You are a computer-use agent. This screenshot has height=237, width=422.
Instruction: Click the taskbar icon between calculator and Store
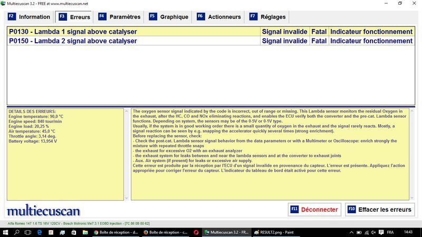(x=62, y=232)
